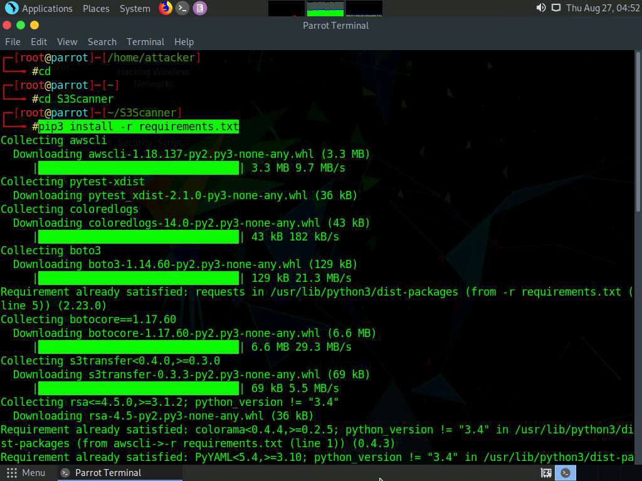Image resolution: width=642 pixels, height=481 pixels.
Task: Click the Parrot logo beside Applications
Action: pyautogui.click(x=11, y=8)
